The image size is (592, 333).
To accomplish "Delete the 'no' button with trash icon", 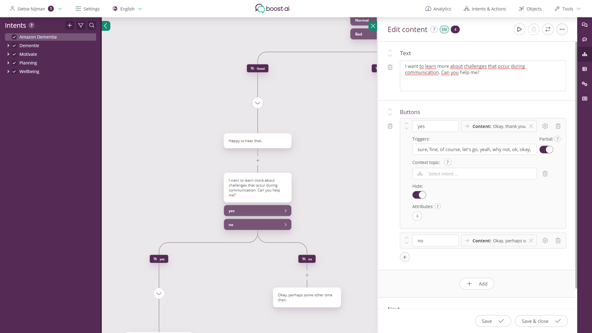I will click(x=558, y=240).
